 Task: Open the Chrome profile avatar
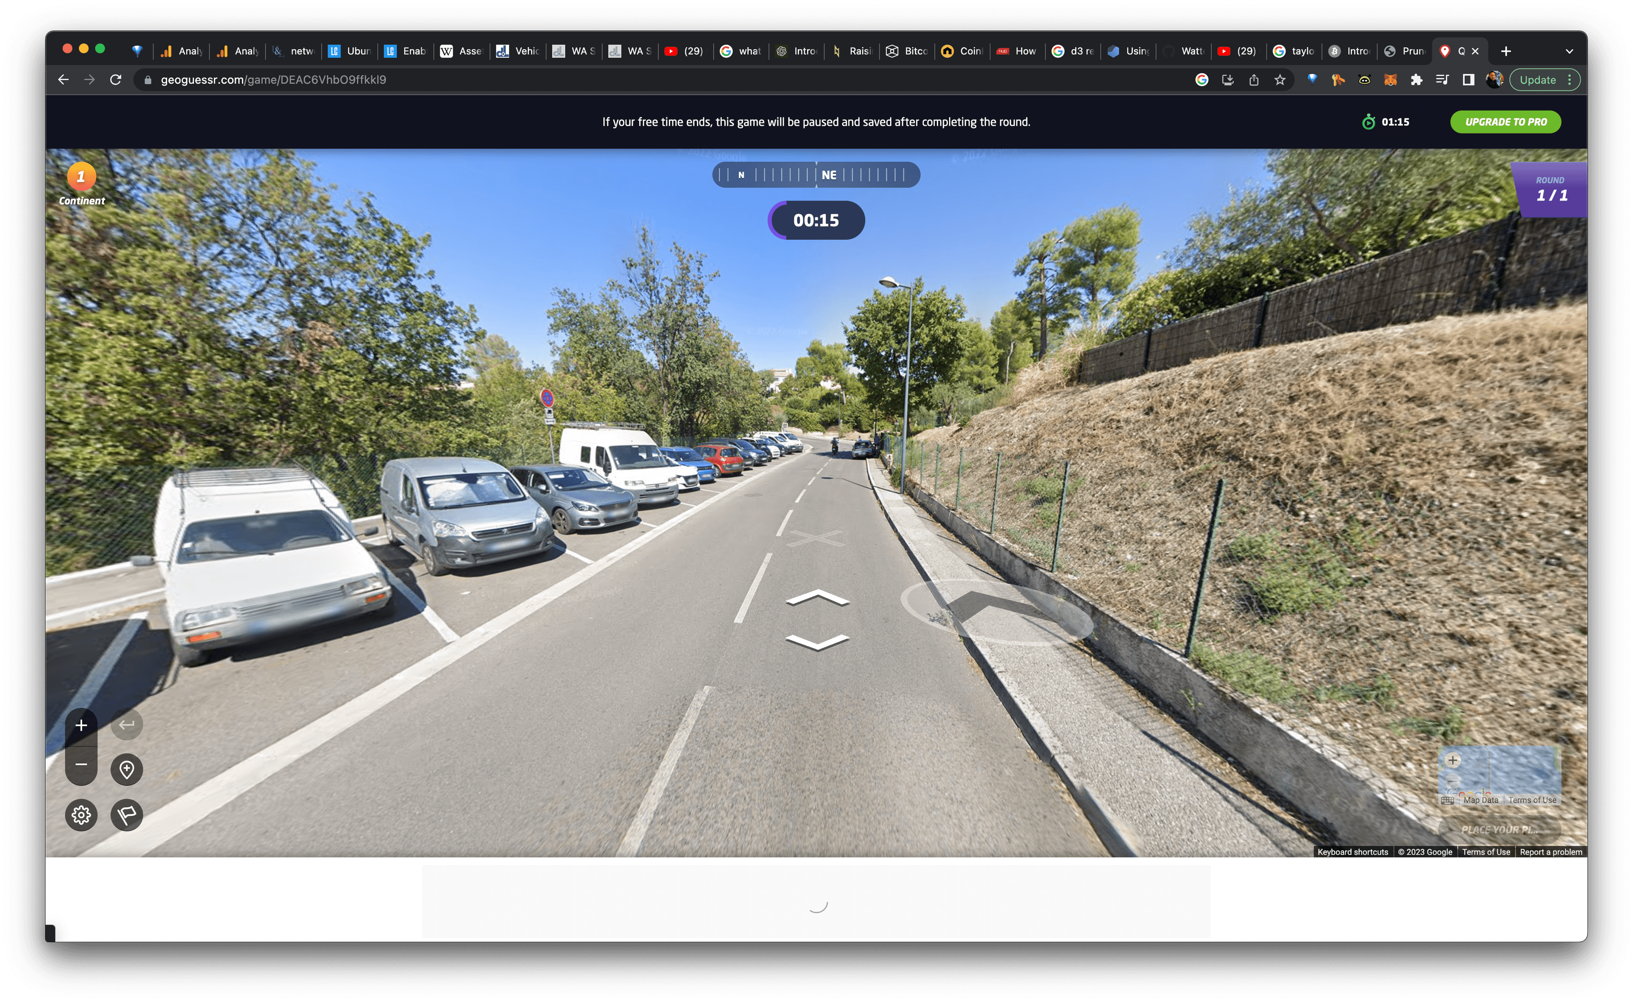coord(1494,79)
